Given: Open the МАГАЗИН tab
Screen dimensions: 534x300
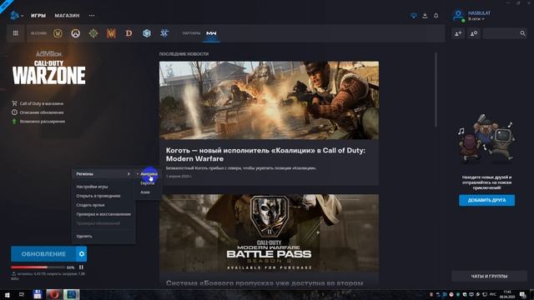Looking at the screenshot, I should [x=67, y=16].
